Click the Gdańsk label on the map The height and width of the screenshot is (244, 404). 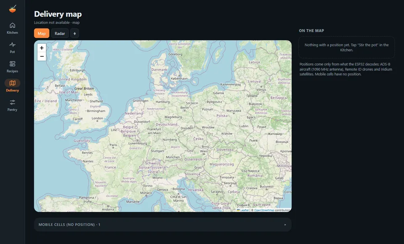[218, 93]
